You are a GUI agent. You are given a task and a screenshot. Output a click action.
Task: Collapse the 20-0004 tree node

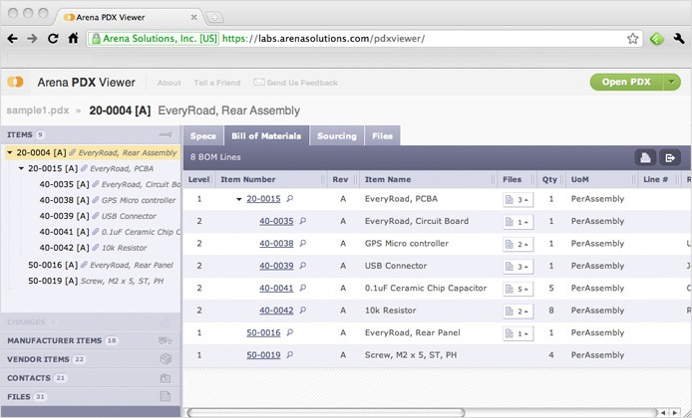point(9,152)
